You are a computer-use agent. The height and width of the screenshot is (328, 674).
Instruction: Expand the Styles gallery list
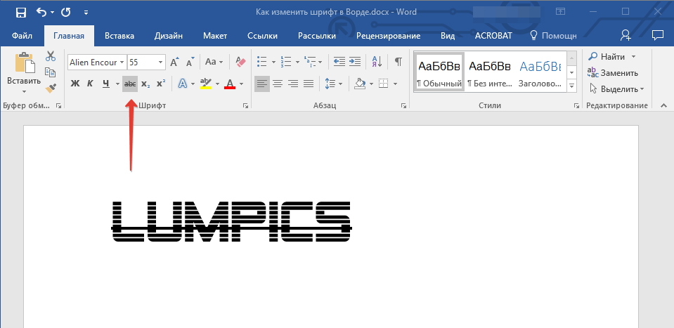[571, 85]
